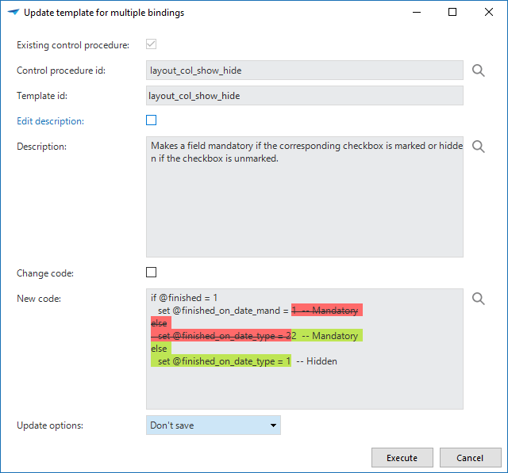
Task: Click the Cancel button
Action: point(470,458)
